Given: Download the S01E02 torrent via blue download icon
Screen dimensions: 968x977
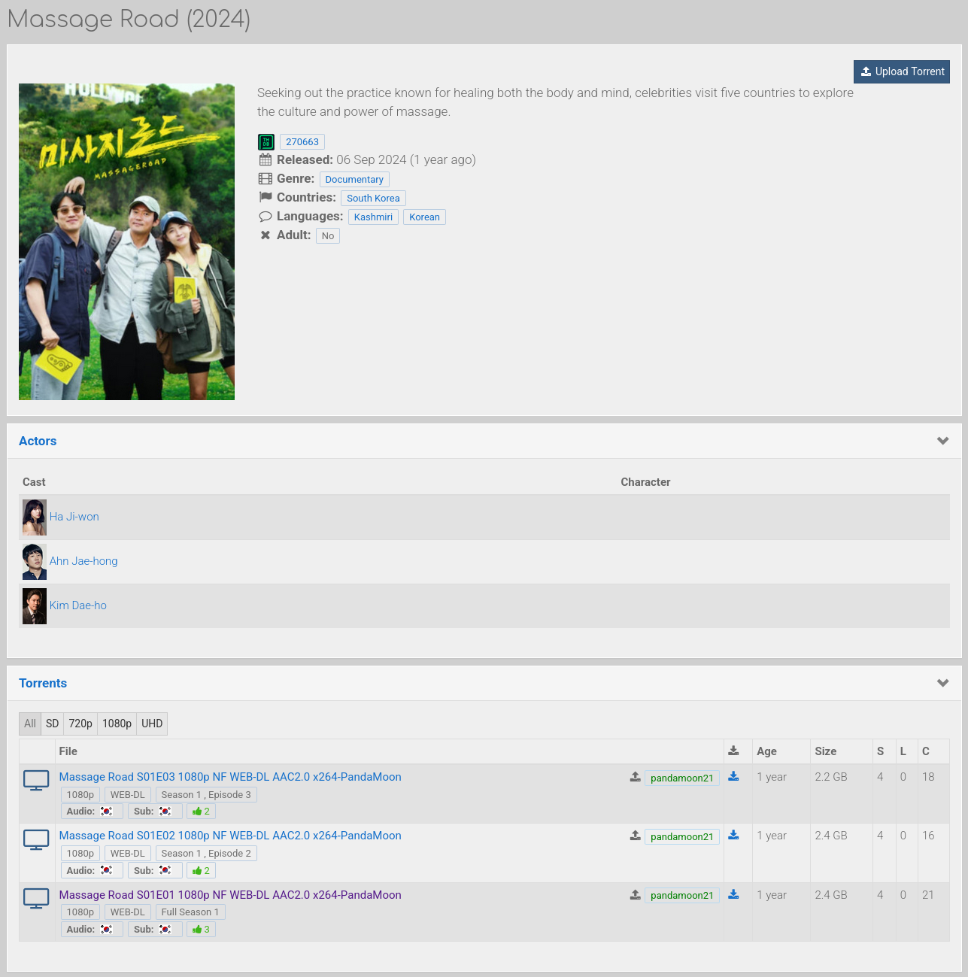Looking at the screenshot, I should [x=733, y=835].
